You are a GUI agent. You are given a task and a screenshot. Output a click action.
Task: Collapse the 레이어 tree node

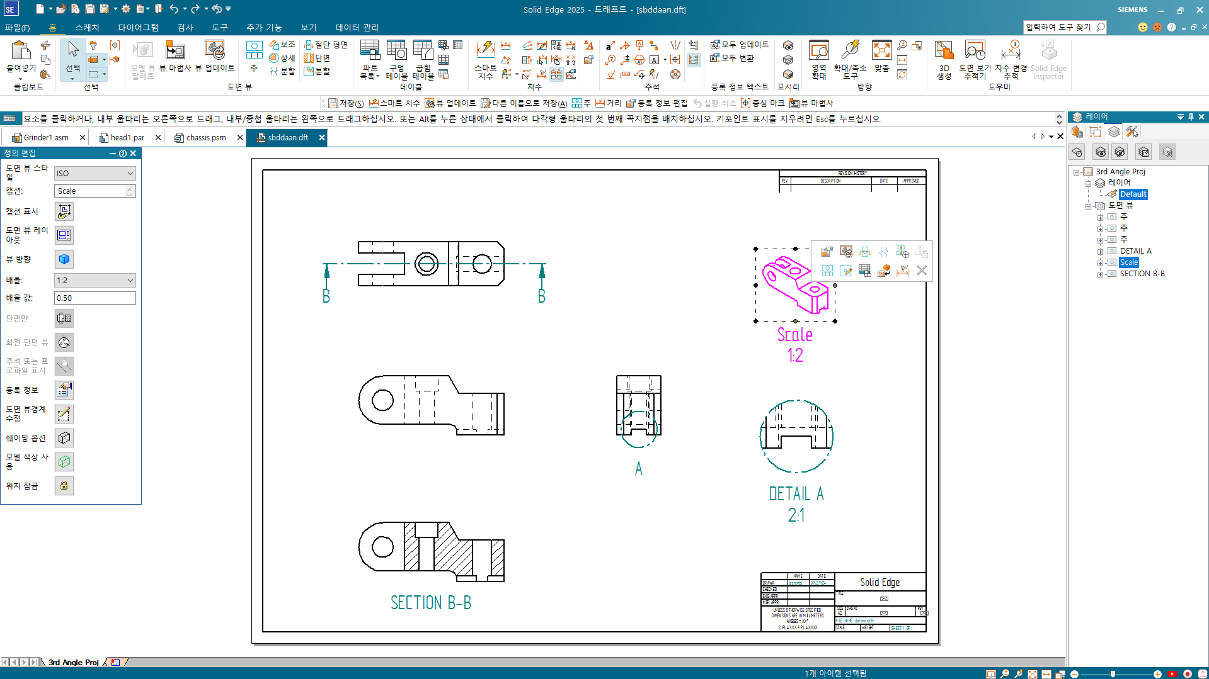click(x=1088, y=183)
